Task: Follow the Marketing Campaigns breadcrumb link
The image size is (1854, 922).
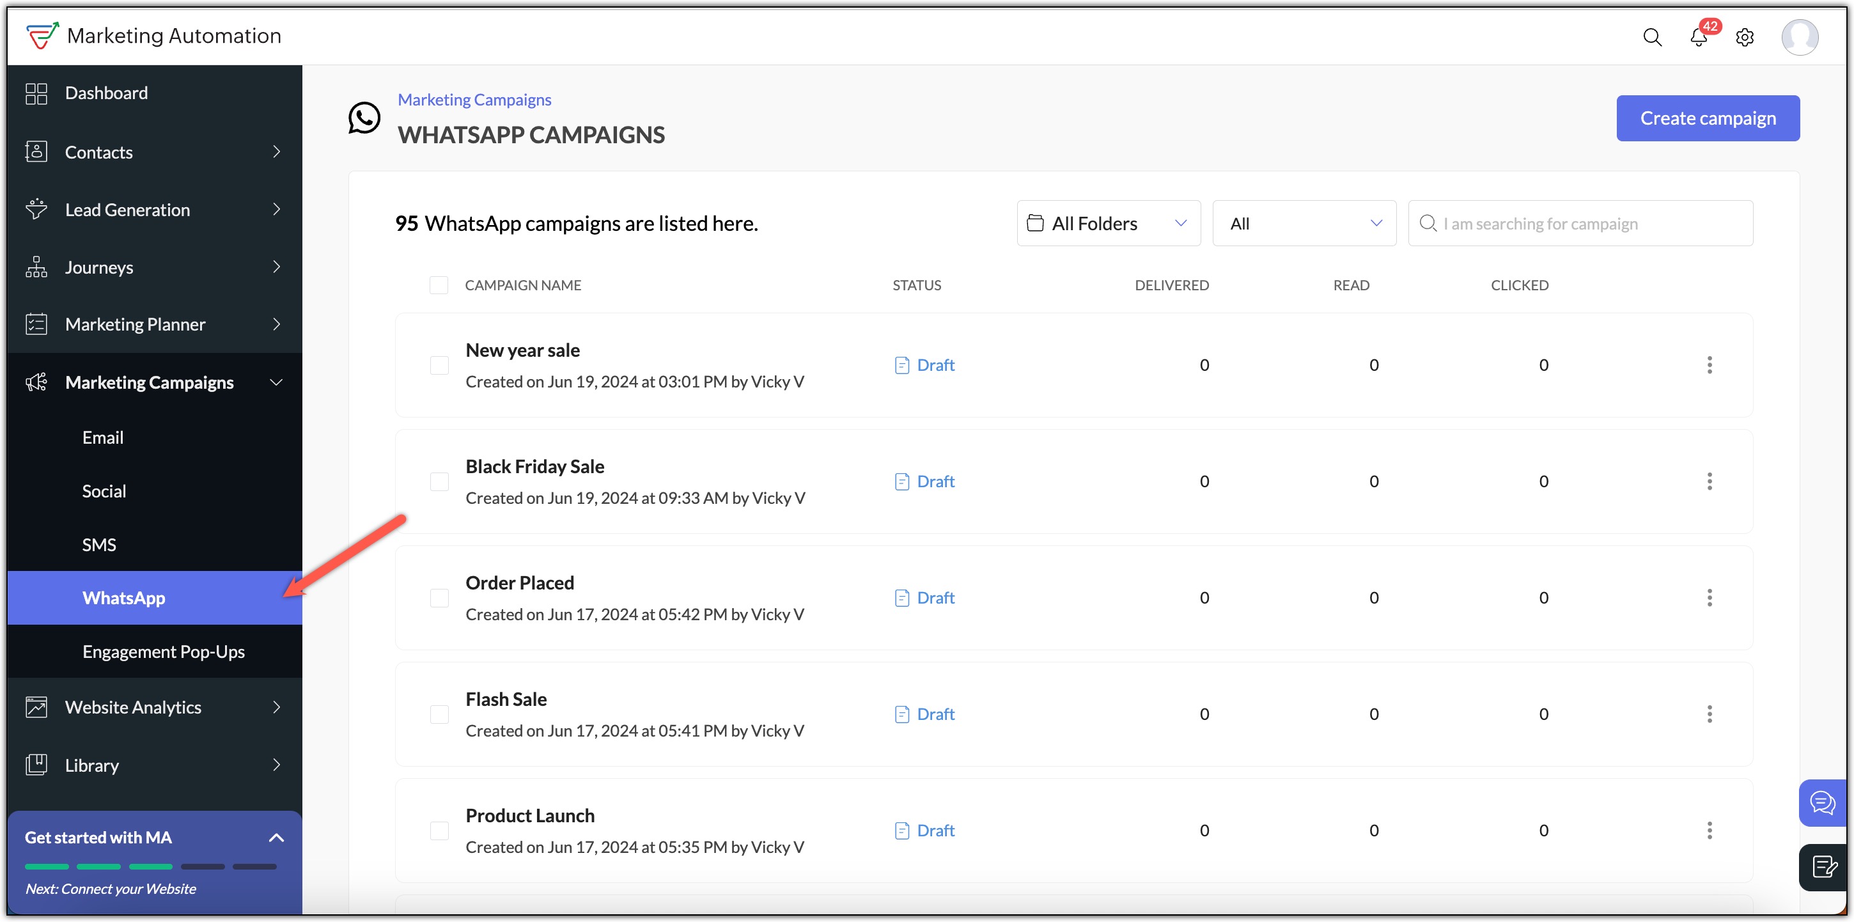Action: (474, 99)
